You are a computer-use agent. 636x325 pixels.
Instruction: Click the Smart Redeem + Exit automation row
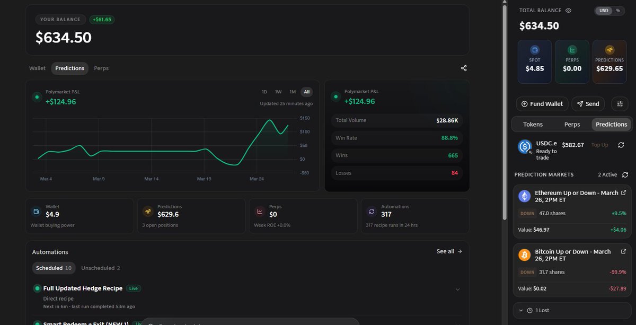point(85,323)
